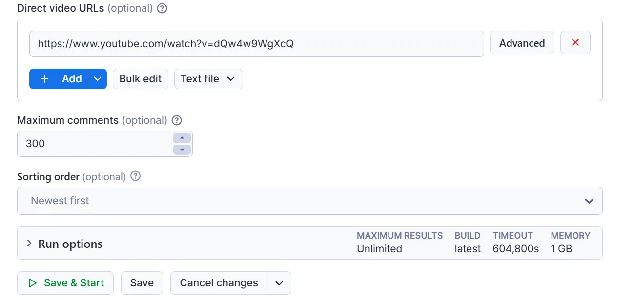The width and height of the screenshot is (634, 300).
Task: Select Cancel changes
Action: (219, 283)
